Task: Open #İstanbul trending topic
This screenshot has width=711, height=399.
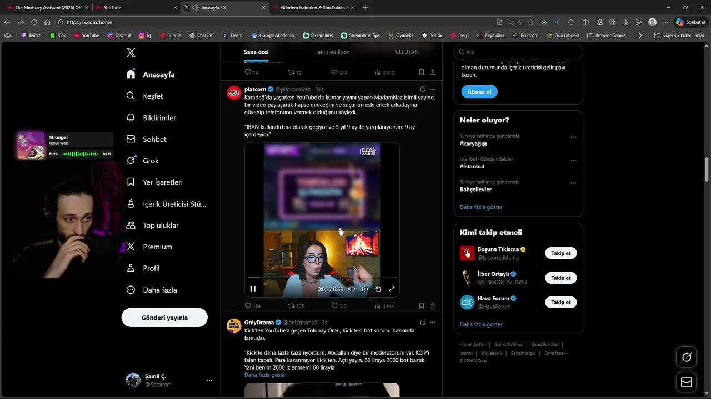Action: 472,166
